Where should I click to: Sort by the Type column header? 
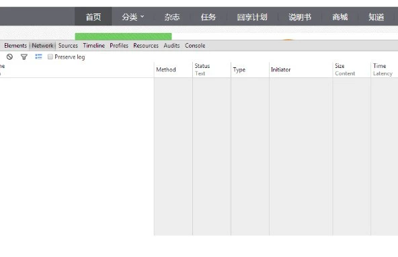250,69
